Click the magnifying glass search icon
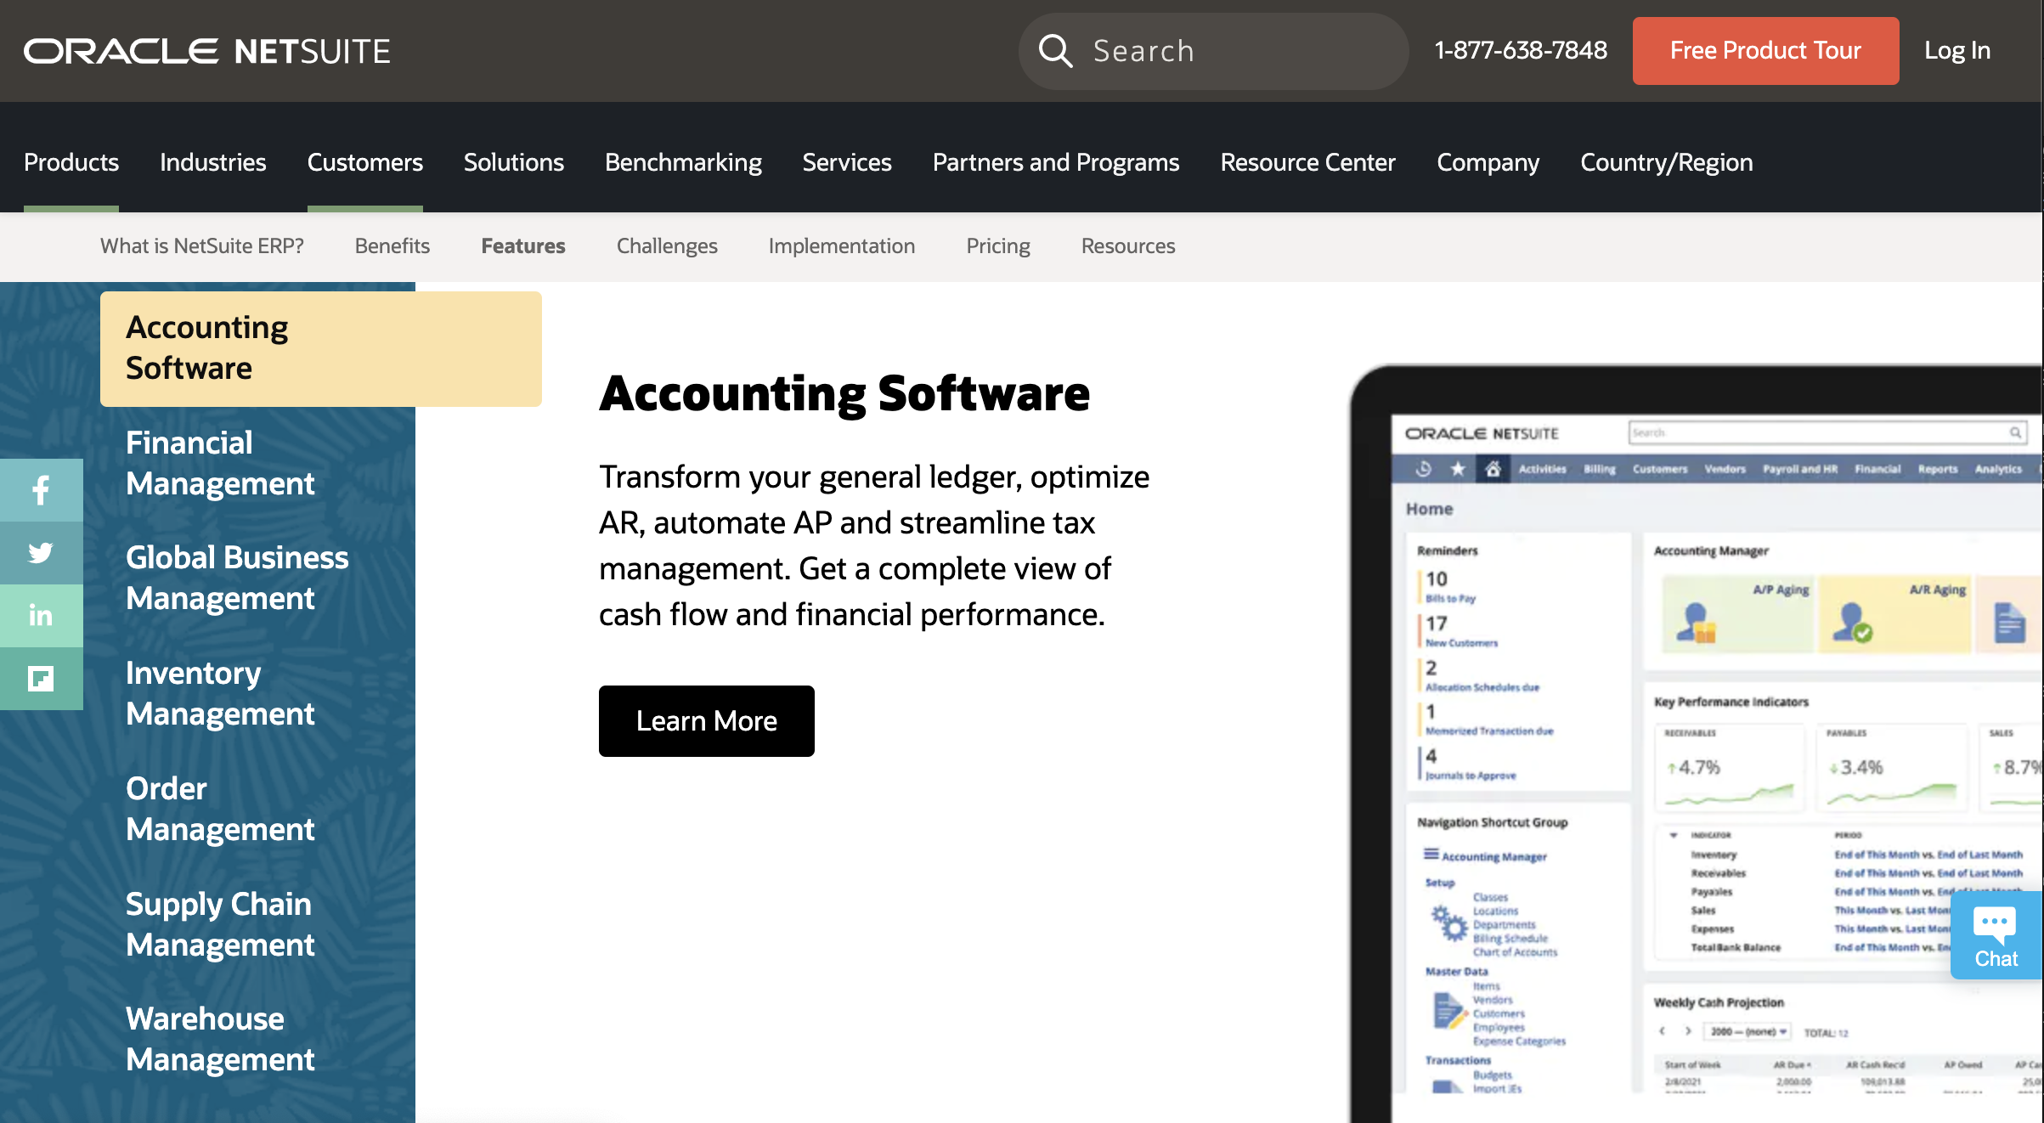The image size is (2044, 1123). point(1056,51)
